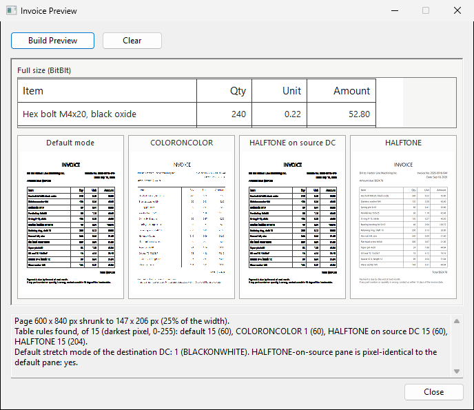The width and height of the screenshot is (474, 410).
Task: Click log line 'Default stretch mode of the destination DC'
Action: (x=225, y=357)
